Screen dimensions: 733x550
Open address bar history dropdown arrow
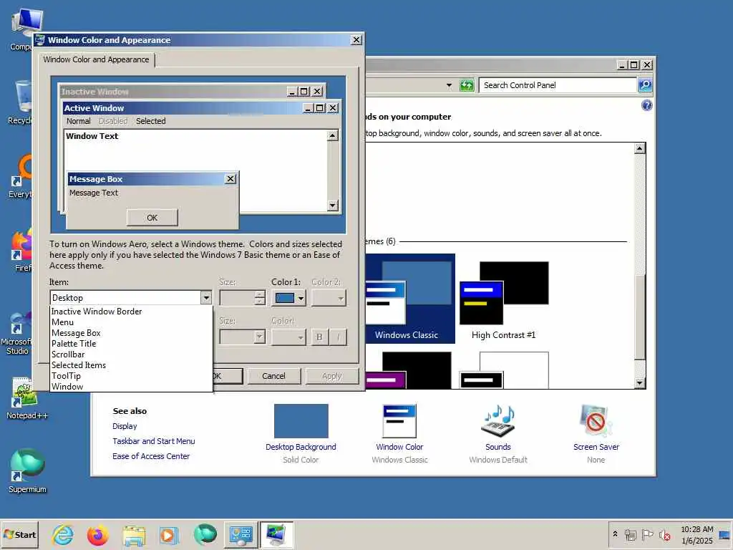pos(450,85)
